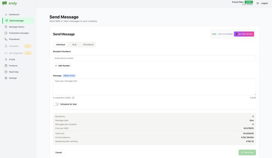Click the Dashboard bar chart icon
Image resolution: width=272 pixels, height=158 pixels.
(x=6, y=15)
